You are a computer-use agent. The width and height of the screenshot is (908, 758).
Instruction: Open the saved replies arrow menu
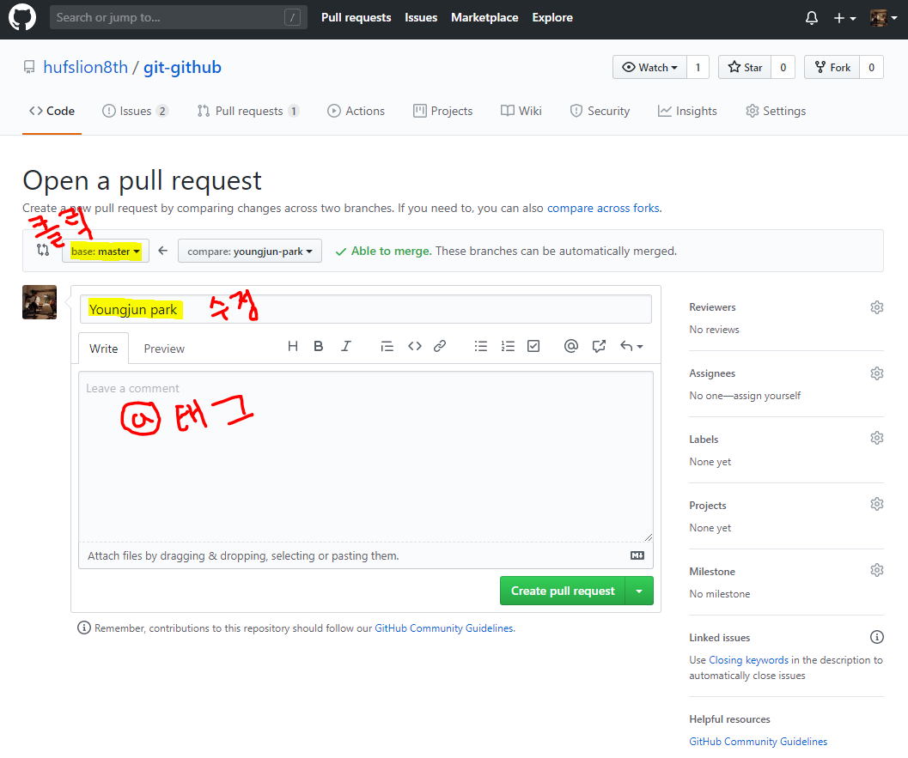pos(631,346)
